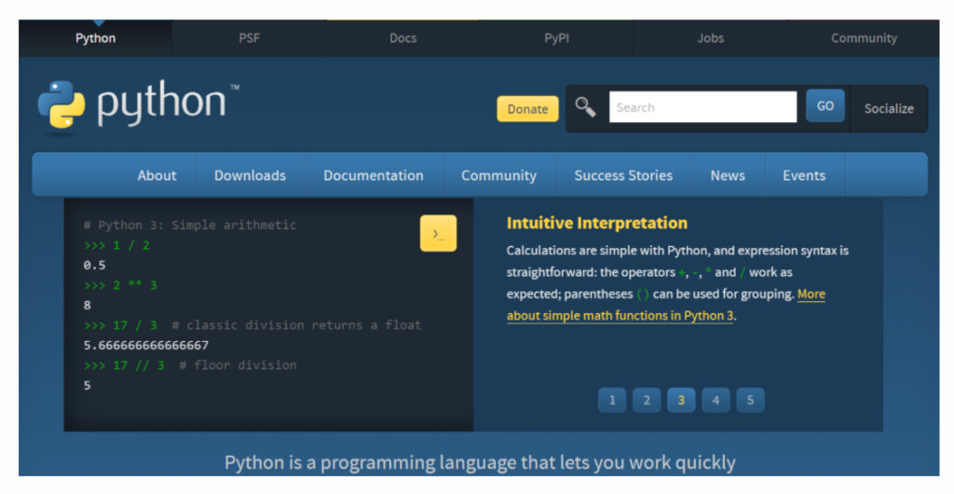Switch to the PyPI top tab
Viewport: 954px width, 494px height.
pos(556,38)
